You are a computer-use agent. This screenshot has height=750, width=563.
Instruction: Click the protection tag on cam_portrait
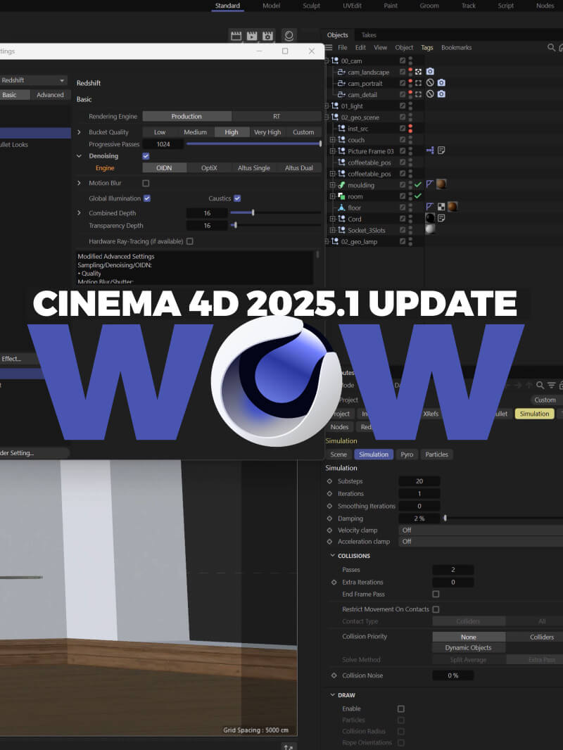(x=430, y=83)
